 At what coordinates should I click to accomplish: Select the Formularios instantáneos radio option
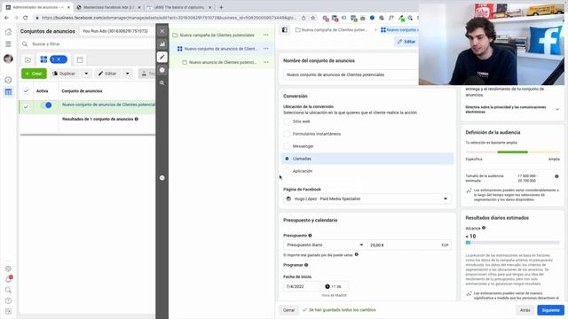(287, 134)
